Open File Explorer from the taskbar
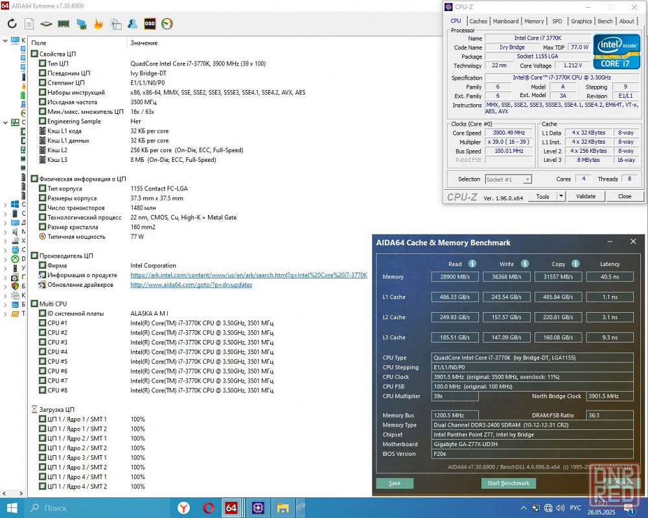Image resolution: width=648 pixels, height=518 pixels. [x=283, y=508]
